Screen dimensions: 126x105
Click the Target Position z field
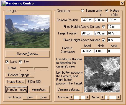point(114,33)
